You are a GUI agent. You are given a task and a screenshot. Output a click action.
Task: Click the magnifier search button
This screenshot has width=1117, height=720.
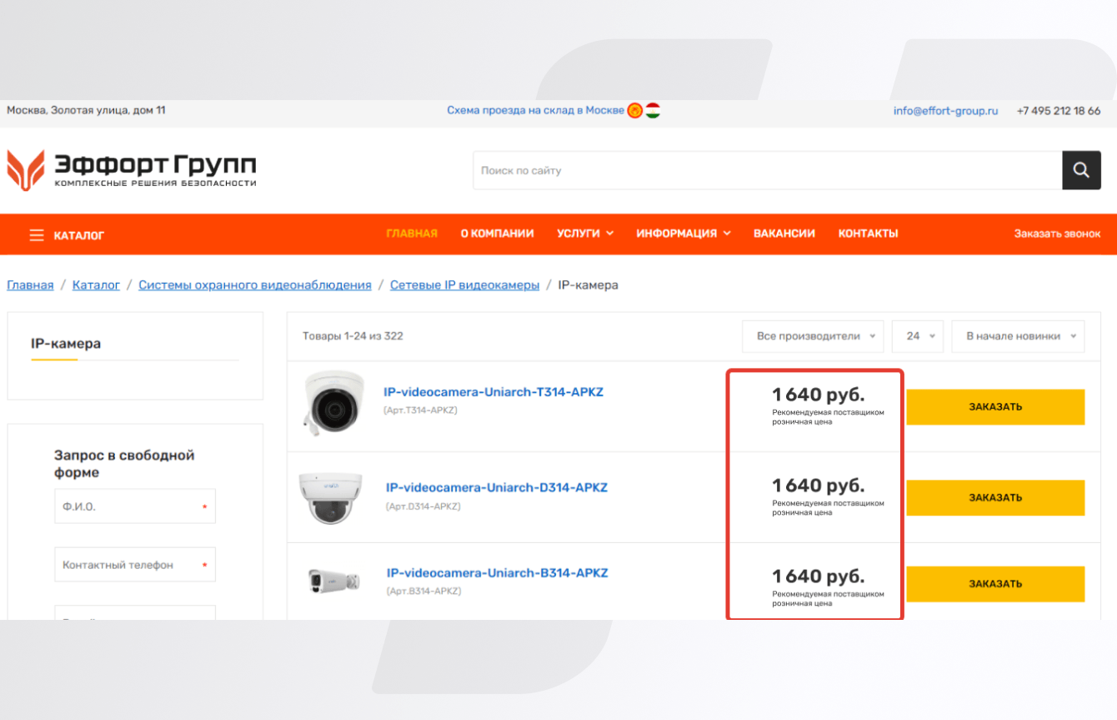coord(1081,170)
